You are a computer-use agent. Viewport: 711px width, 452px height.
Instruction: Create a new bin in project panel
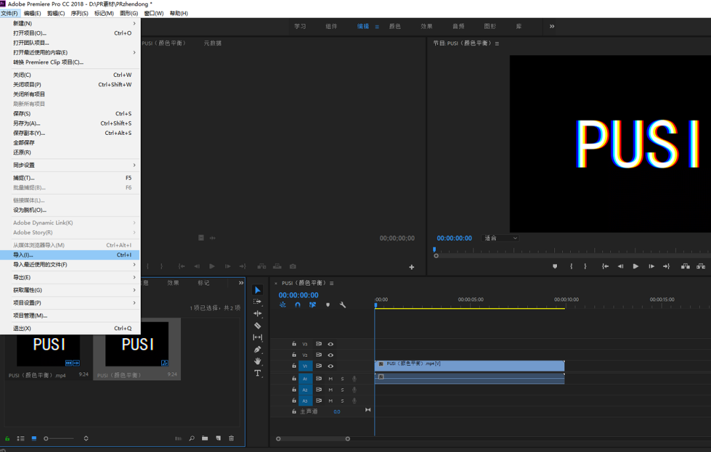click(x=205, y=438)
